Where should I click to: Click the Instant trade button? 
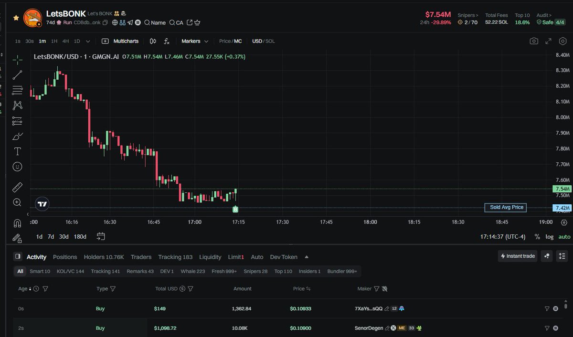pos(518,256)
